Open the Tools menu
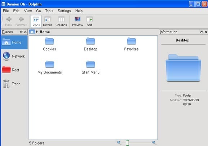This screenshot has height=146, width=208. pos(49,11)
